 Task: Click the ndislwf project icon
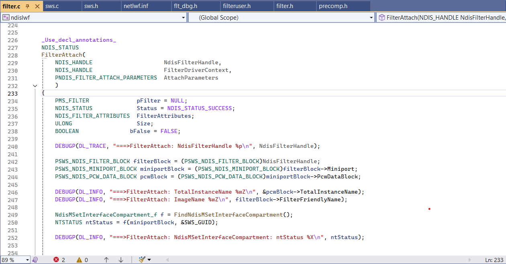click(6, 18)
